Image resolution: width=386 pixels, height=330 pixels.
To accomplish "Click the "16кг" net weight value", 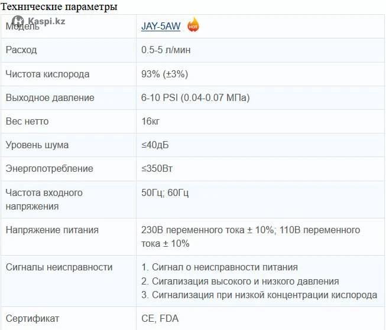I will click(151, 121).
